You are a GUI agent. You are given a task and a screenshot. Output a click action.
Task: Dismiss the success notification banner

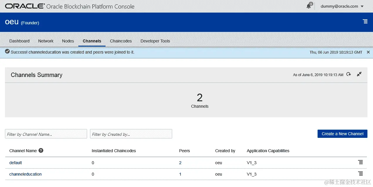[368, 52]
